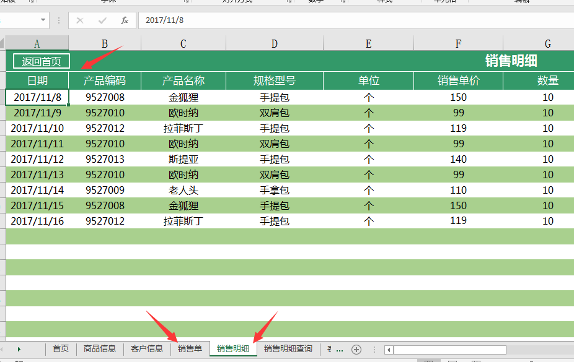
Task: Switch to the 首页 sheet tab
Action: tap(61, 349)
